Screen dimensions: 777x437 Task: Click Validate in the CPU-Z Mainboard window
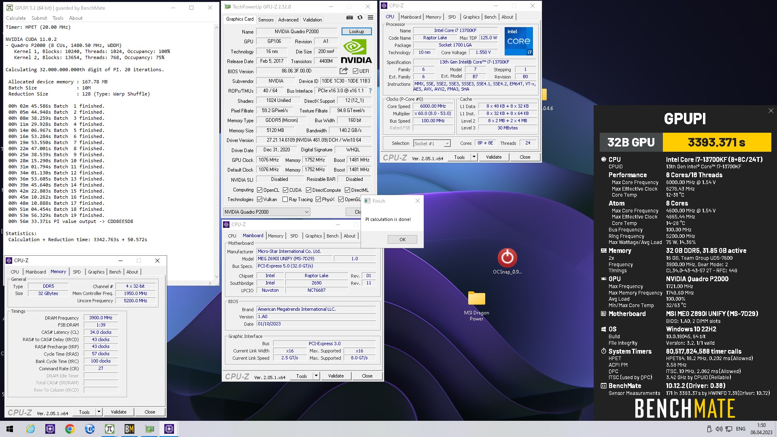coord(336,376)
